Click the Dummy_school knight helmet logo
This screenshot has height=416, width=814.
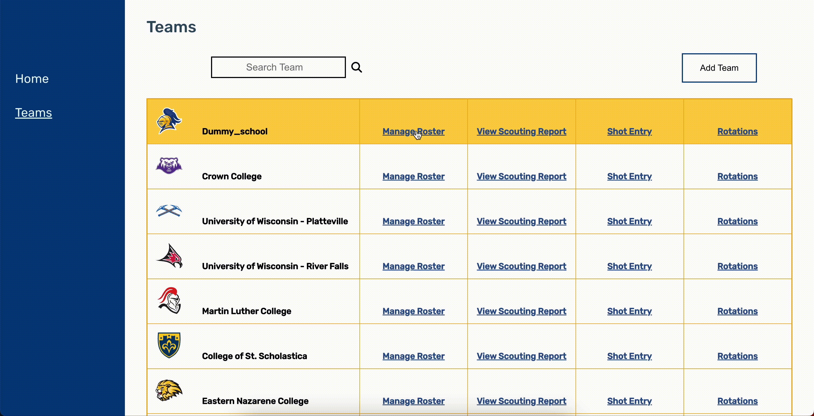[x=169, y=121]
